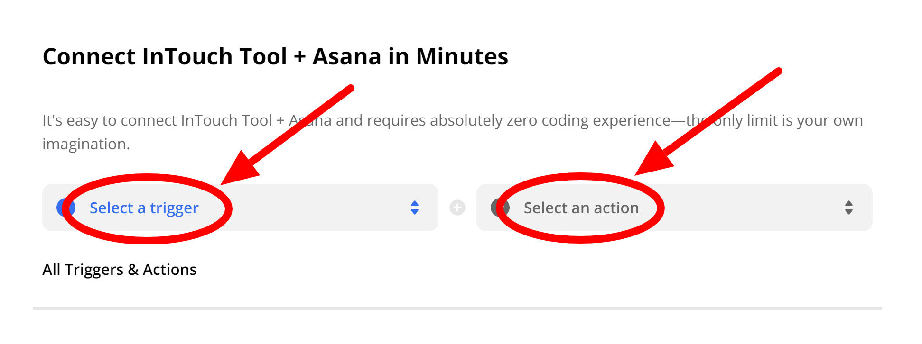Click the 'Select a trigger' blue label text
This screenshot has height=344, width=922.
point(144,208)
